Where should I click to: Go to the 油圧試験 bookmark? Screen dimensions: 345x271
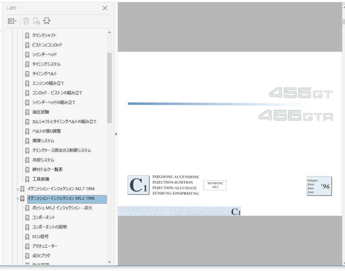(41, 112)
